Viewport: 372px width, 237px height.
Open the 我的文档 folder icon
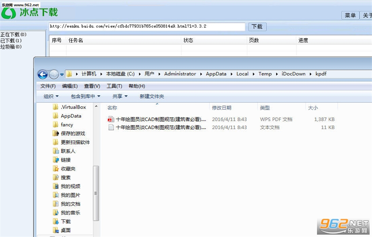(x=55, y=203)
